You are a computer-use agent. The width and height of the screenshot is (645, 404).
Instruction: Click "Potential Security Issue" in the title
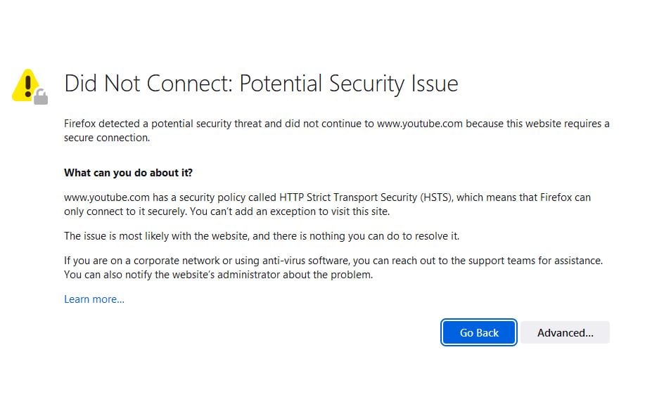(349, 84)
